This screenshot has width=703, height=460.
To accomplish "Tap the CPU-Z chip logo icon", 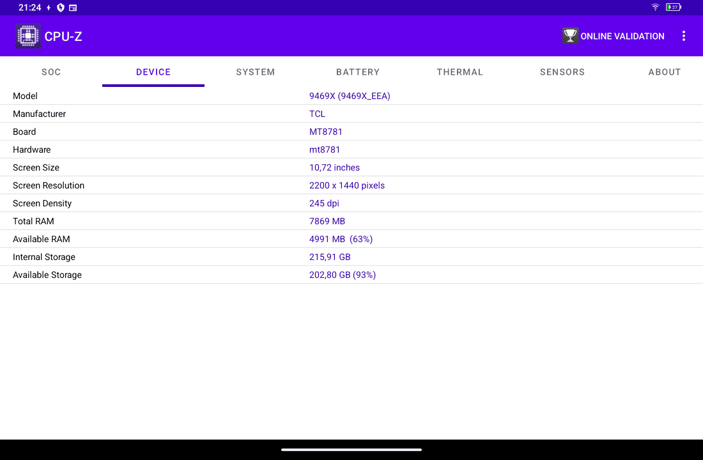I will 27,36.
